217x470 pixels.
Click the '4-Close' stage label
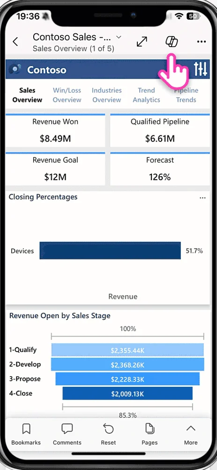point(21,393)
